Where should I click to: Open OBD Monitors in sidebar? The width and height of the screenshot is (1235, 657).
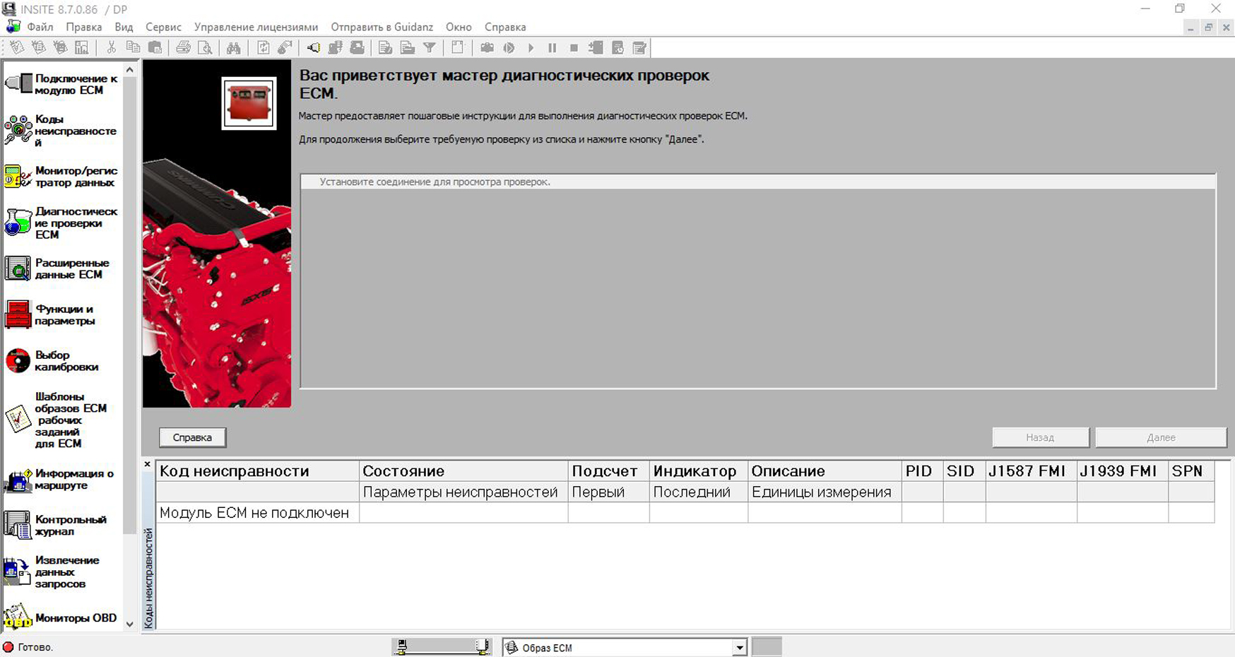(x=62, y=617)
